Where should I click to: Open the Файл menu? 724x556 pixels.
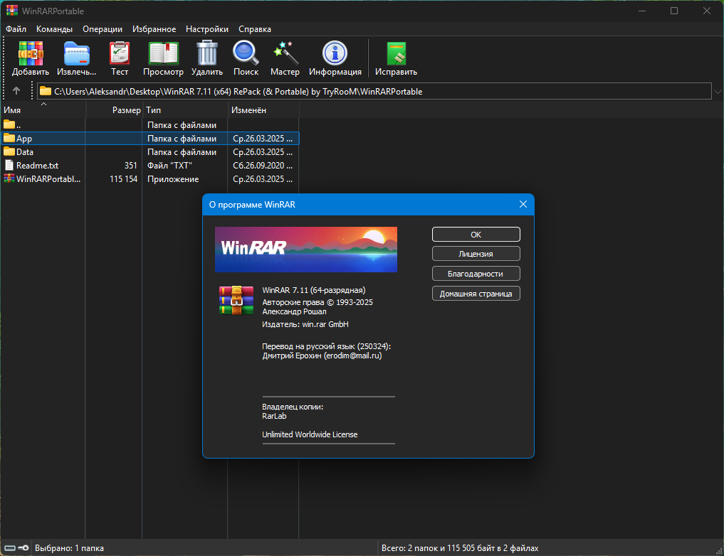(x=16, y=29)
